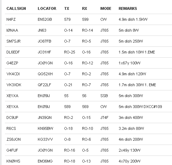Click the CALLSIGN column header
The width and height of the screenshot is (172, 165).
pyautogui.click(x=16, y=8)
